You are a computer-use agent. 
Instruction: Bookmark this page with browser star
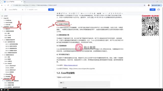coord(144,5)
